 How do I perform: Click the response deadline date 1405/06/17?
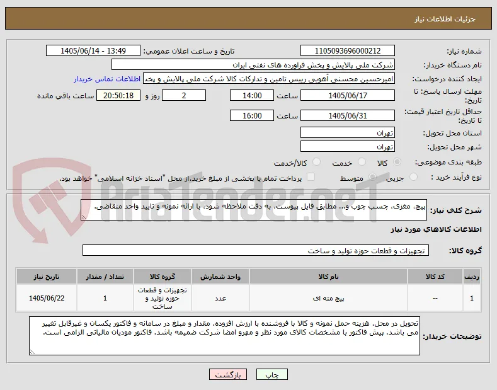(x=347, y=95)
